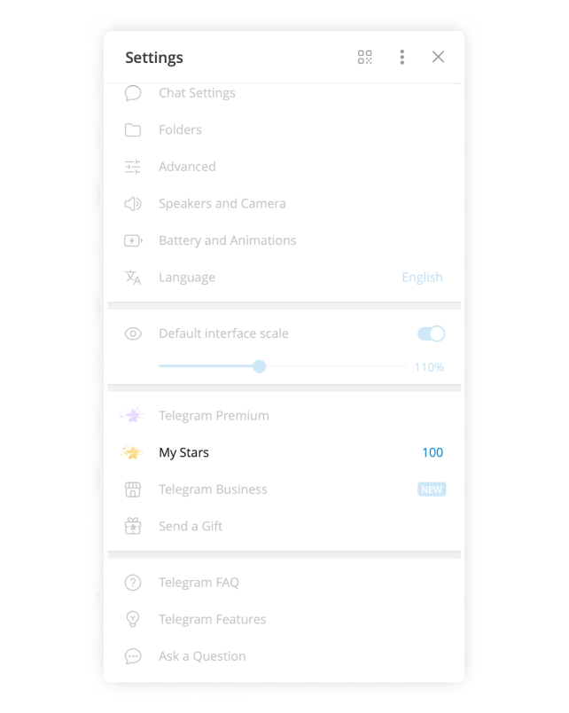Open Telegram Premium

pyautogui.click(x=284, y=416)
